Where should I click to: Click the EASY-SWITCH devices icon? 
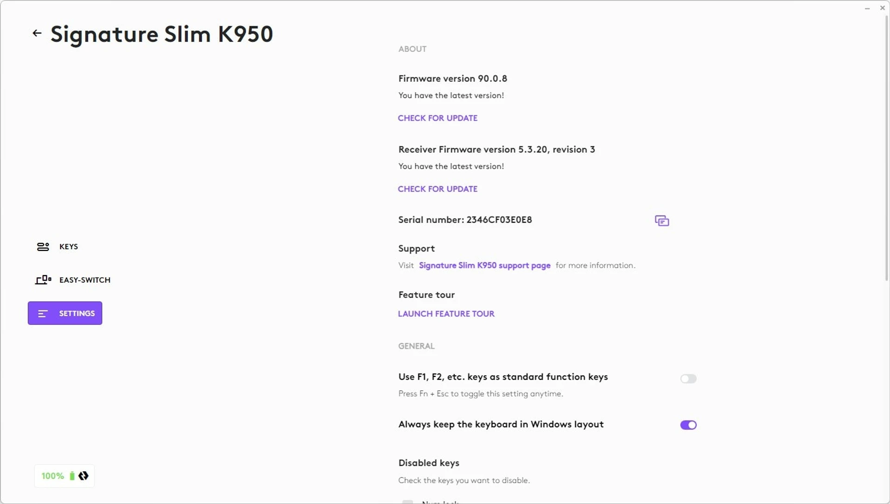(x=43, y=280)
